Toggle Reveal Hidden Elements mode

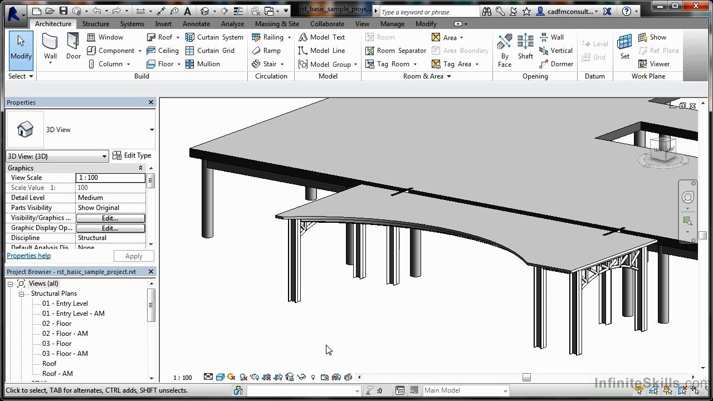(312, 377)
